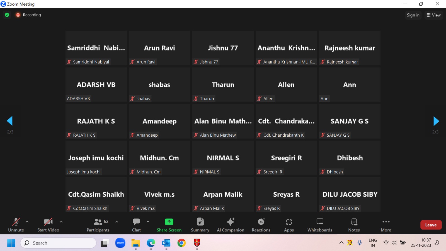
Task: Open the More options menu
Action: 386,225
